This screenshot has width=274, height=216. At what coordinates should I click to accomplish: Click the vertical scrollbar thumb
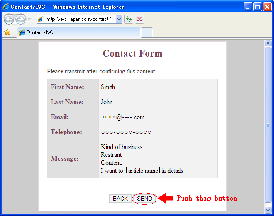click(x=268, y=125)
